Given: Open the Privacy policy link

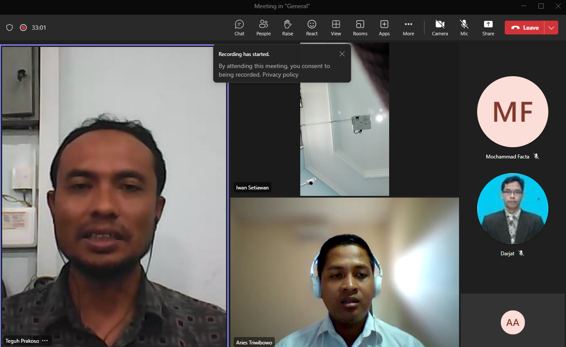Looking at the screenshot, I should click(x=280, y=74).
